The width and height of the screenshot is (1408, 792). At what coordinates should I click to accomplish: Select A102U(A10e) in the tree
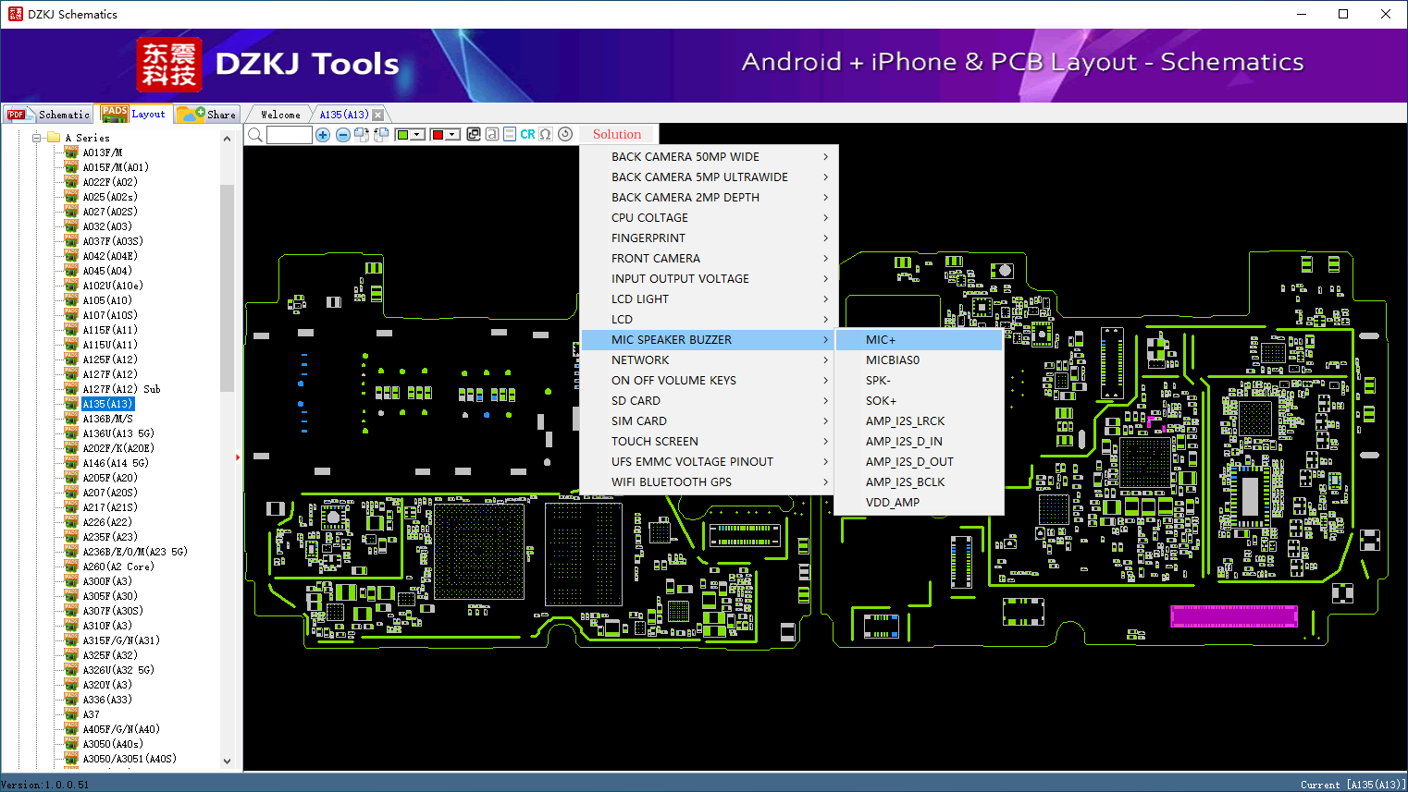pyautogui.click(x=113, y=286)
